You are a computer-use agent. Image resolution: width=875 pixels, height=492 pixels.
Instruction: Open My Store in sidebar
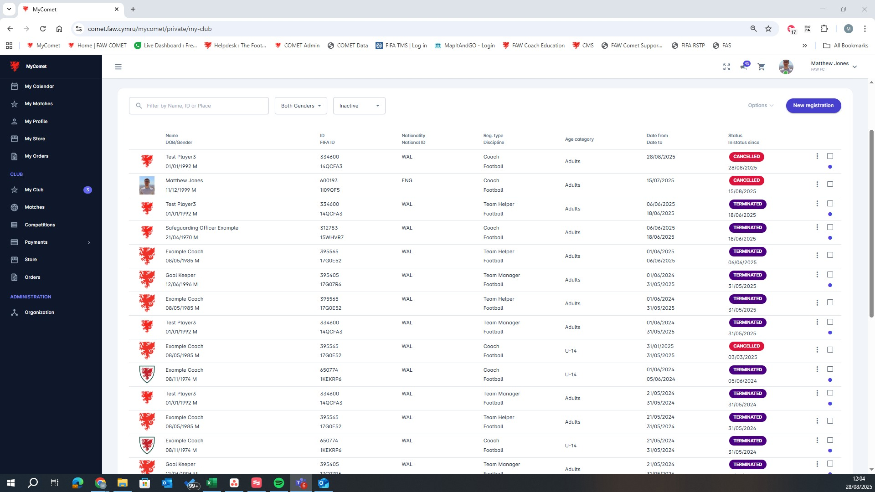click(x=35, y=138)
